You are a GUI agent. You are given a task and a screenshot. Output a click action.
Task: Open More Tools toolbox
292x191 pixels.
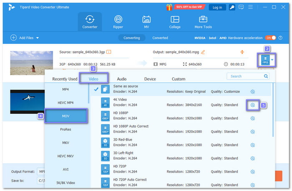[x=203, y=22]
